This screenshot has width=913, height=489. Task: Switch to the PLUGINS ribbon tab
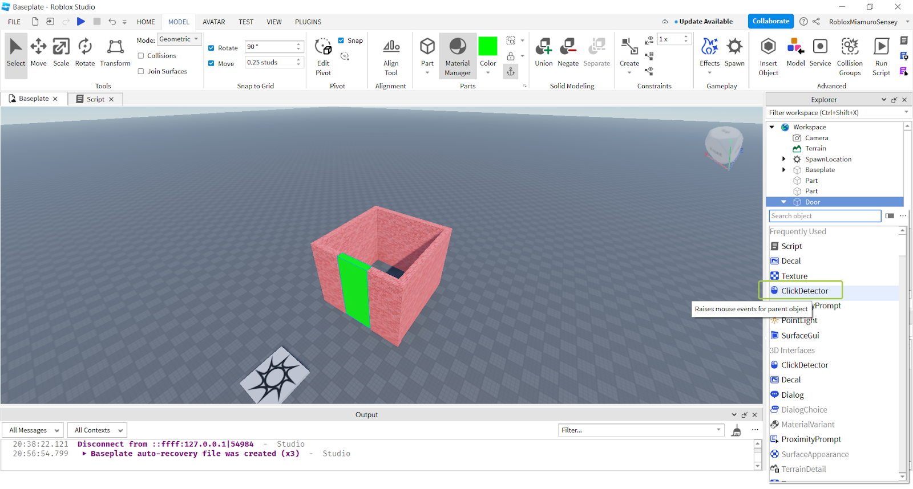coord(308,22)
